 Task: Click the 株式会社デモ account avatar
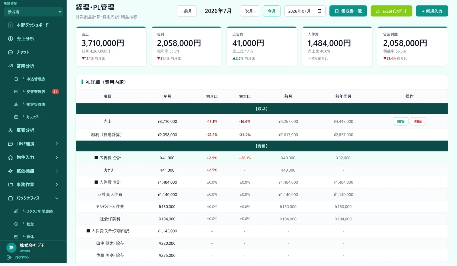coord(11,247)
